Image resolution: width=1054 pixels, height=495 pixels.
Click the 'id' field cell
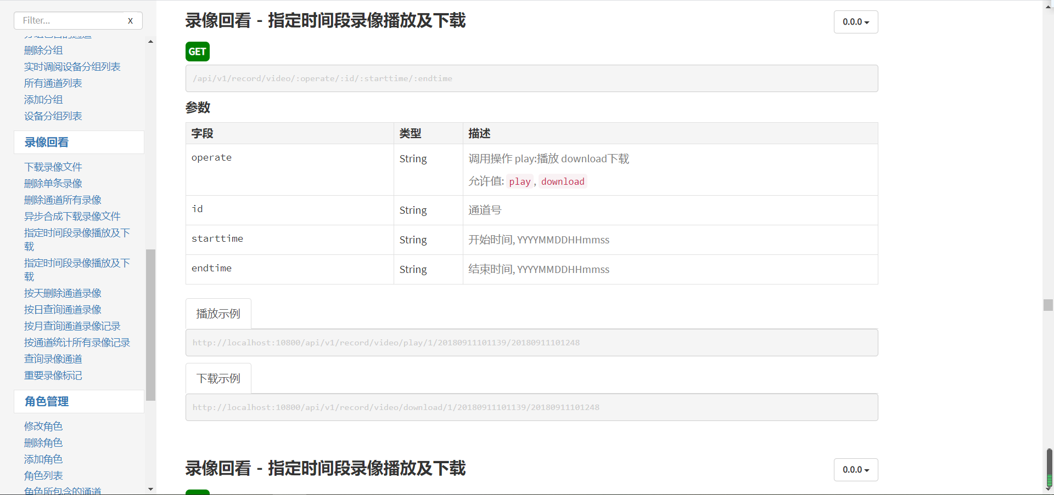(289, 210)
